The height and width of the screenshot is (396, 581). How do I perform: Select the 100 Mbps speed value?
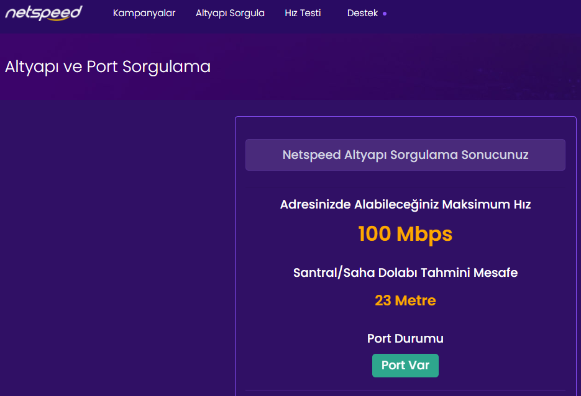405,234
